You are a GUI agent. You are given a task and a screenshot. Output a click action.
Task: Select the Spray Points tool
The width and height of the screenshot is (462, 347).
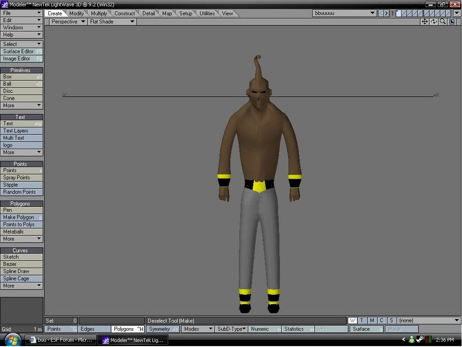[22, 178]
